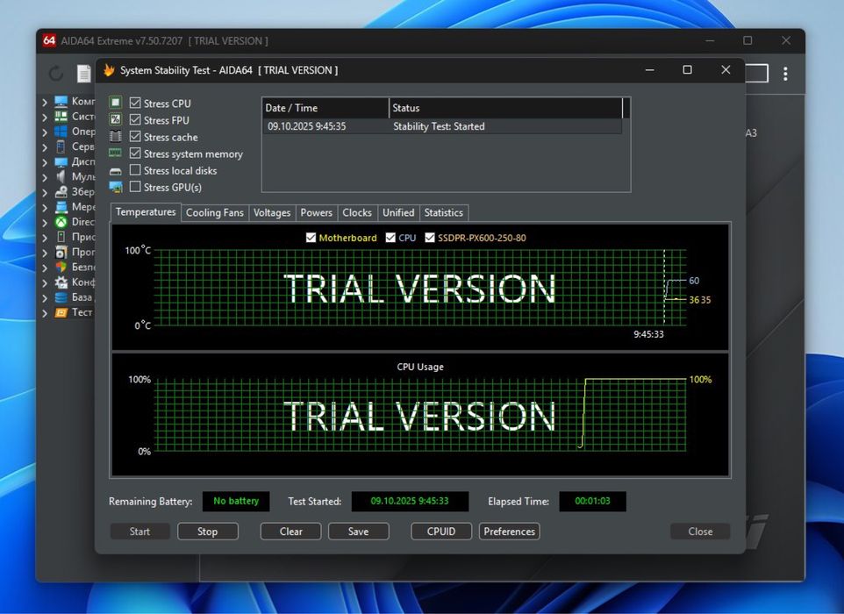This screenshot has width=844, height=614.
Task: Click the monitor icon beside Stress GPU(s)
Action: coord(115,187)
